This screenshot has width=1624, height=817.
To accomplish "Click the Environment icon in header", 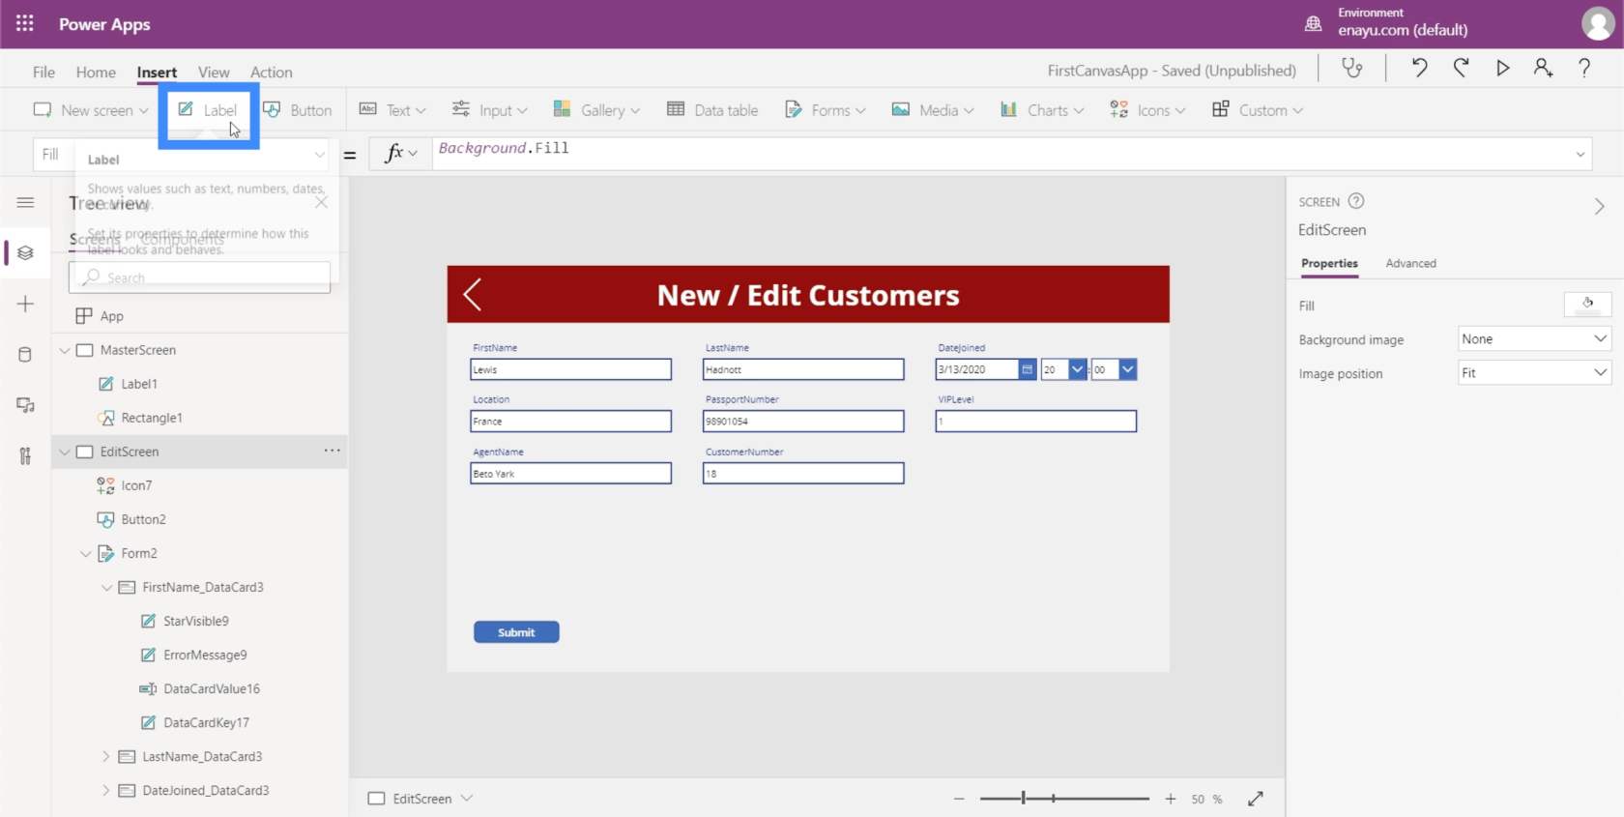I will 1313,23.
